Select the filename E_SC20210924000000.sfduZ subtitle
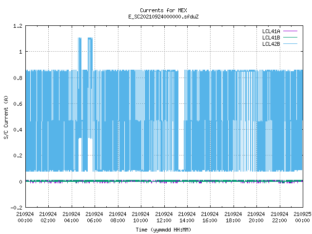Screen dimensions: 312x234 [163, 17]
